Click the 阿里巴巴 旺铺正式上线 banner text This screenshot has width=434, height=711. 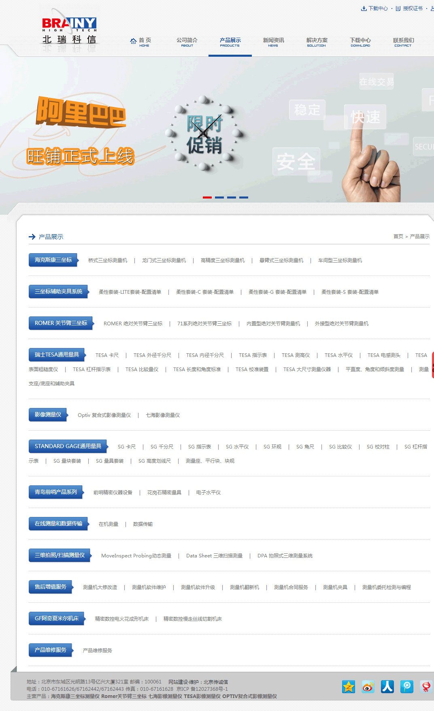point(81,131)
